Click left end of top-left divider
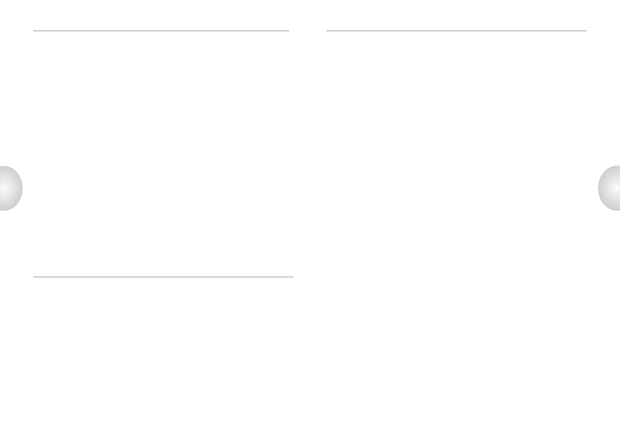The height and width of the screenshot is (426, 620). click(34, 31)
